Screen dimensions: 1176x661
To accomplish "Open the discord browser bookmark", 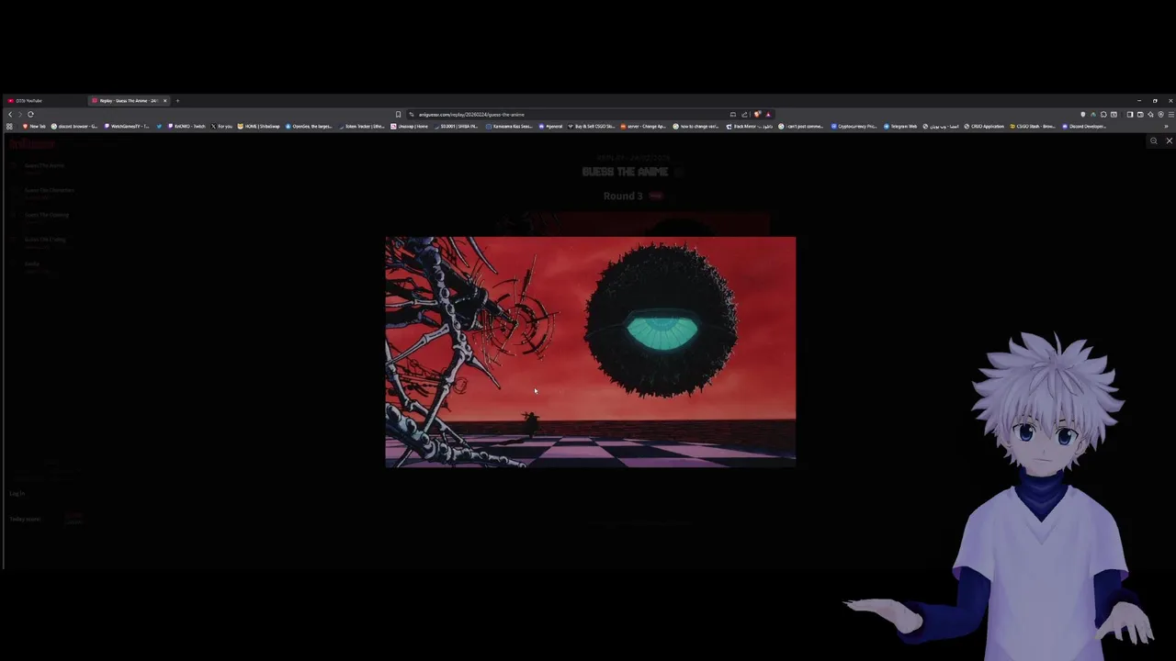I will [74, 126].
